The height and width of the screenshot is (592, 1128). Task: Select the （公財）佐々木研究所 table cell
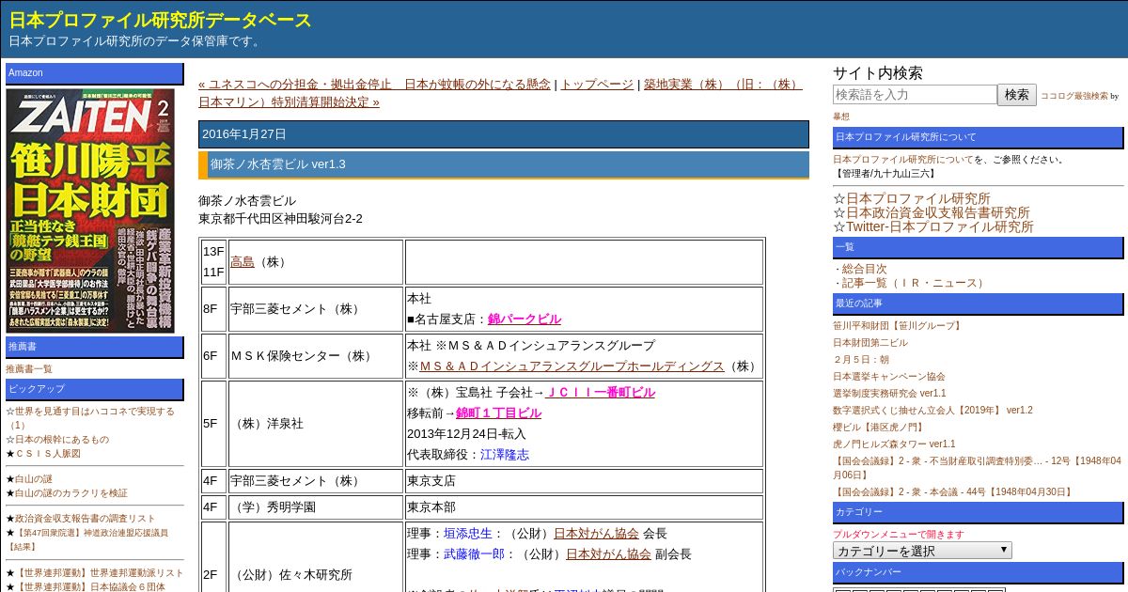(x=316, y=557)
